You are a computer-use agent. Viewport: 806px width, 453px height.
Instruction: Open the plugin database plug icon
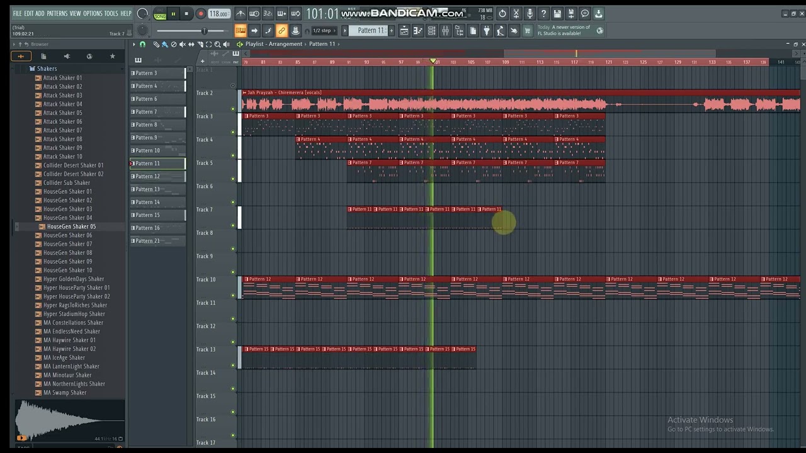point(487,30)
